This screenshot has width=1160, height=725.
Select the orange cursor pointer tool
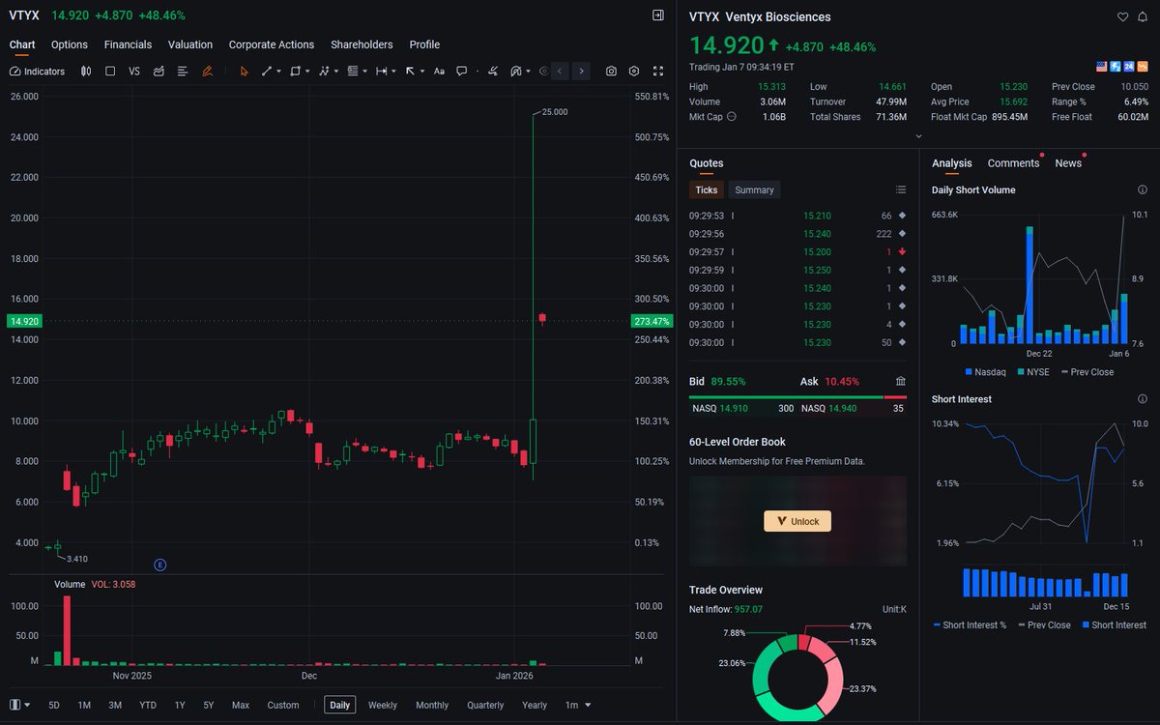pos(244,71)
